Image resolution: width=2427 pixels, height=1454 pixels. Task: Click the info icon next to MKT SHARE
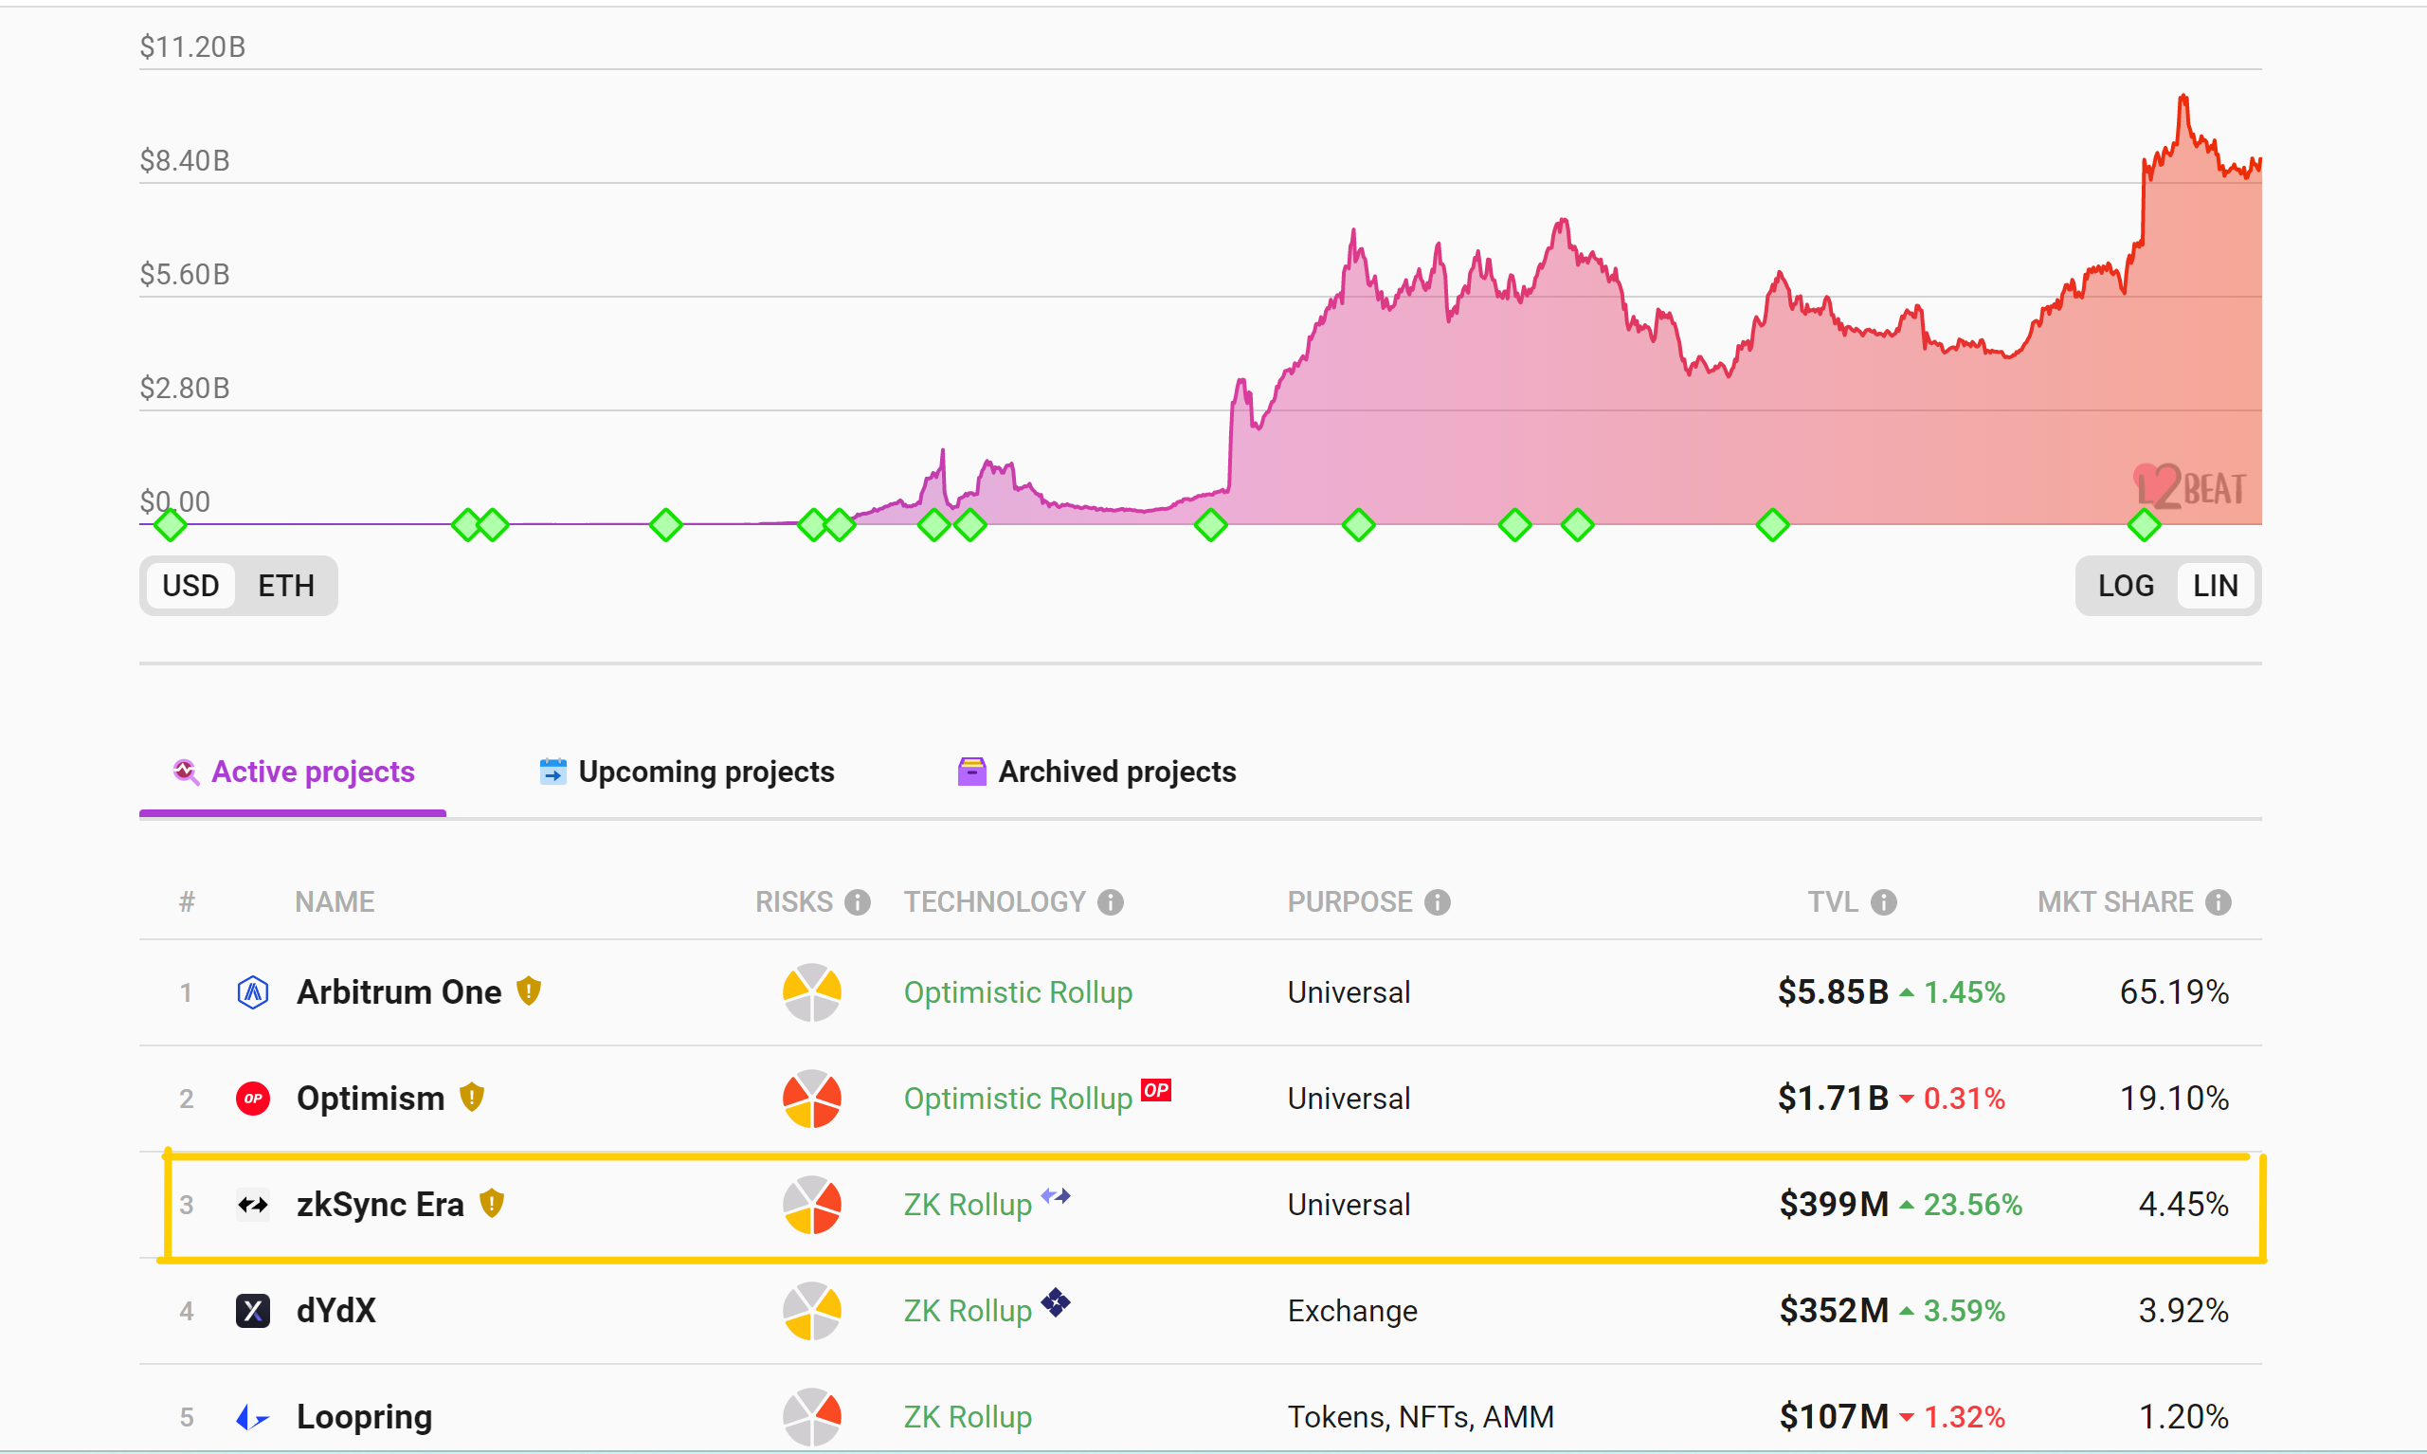pos(2219,902)
